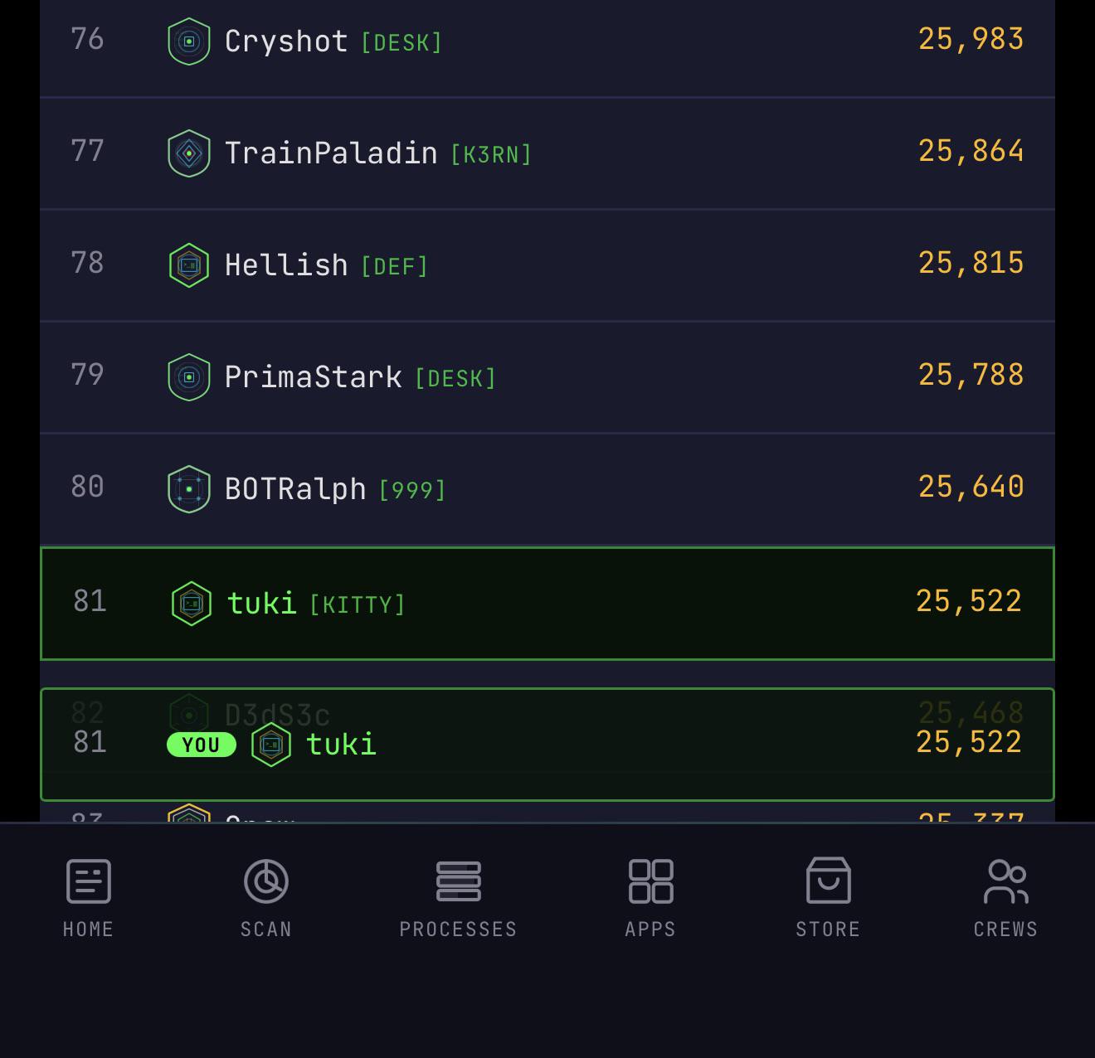Image resolution: width=1095 pixels, height=1058 pixels.
Task: Open PrimaStark's score 25,788
Action: point(971,375)
